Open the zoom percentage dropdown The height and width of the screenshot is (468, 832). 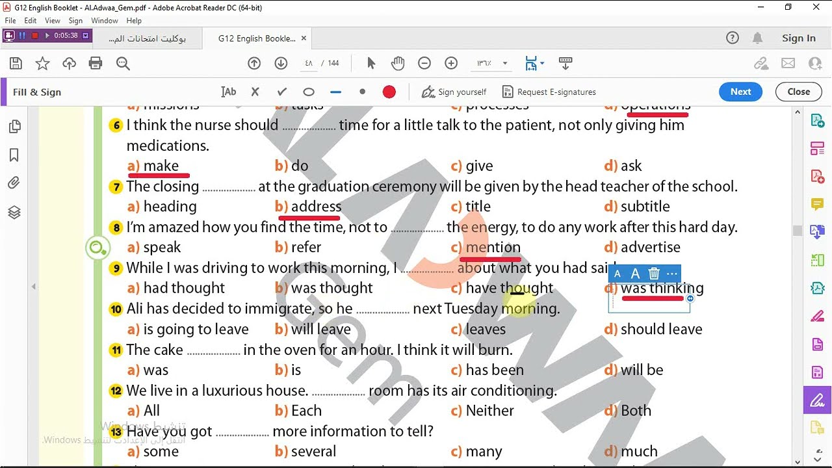point(505,64)
